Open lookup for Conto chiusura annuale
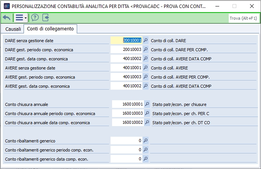The width and height of the screenshot is (261, 169). point(147,104)
